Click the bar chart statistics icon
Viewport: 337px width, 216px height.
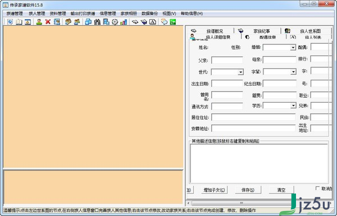[x=124, y=22]
